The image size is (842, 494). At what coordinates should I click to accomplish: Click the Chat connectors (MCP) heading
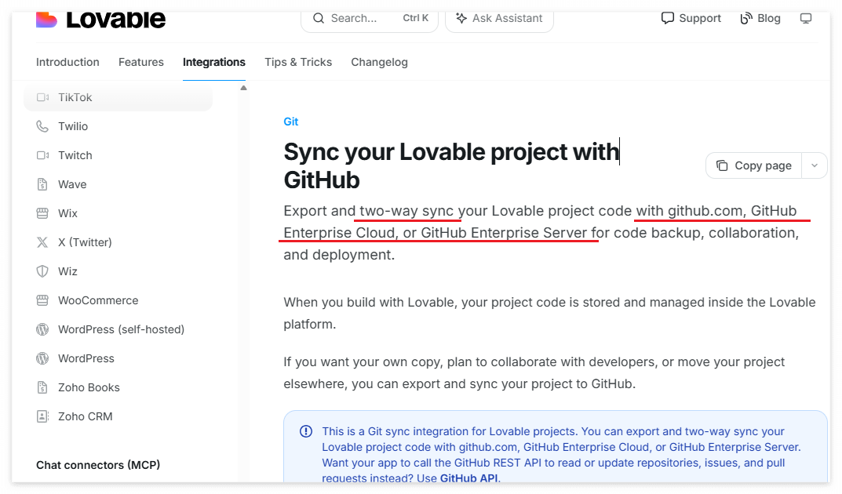click(98, 465)
